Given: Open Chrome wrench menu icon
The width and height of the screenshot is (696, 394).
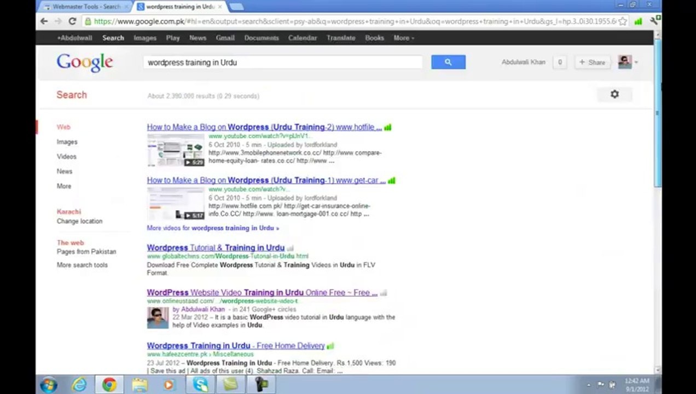Looking at the screenshot, I should [x=654, y=21].
